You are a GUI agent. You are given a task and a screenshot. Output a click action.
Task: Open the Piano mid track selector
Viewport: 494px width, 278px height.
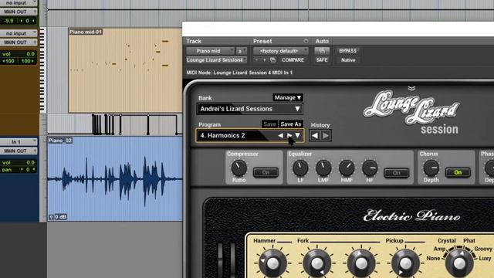click(x=210, y=51)
